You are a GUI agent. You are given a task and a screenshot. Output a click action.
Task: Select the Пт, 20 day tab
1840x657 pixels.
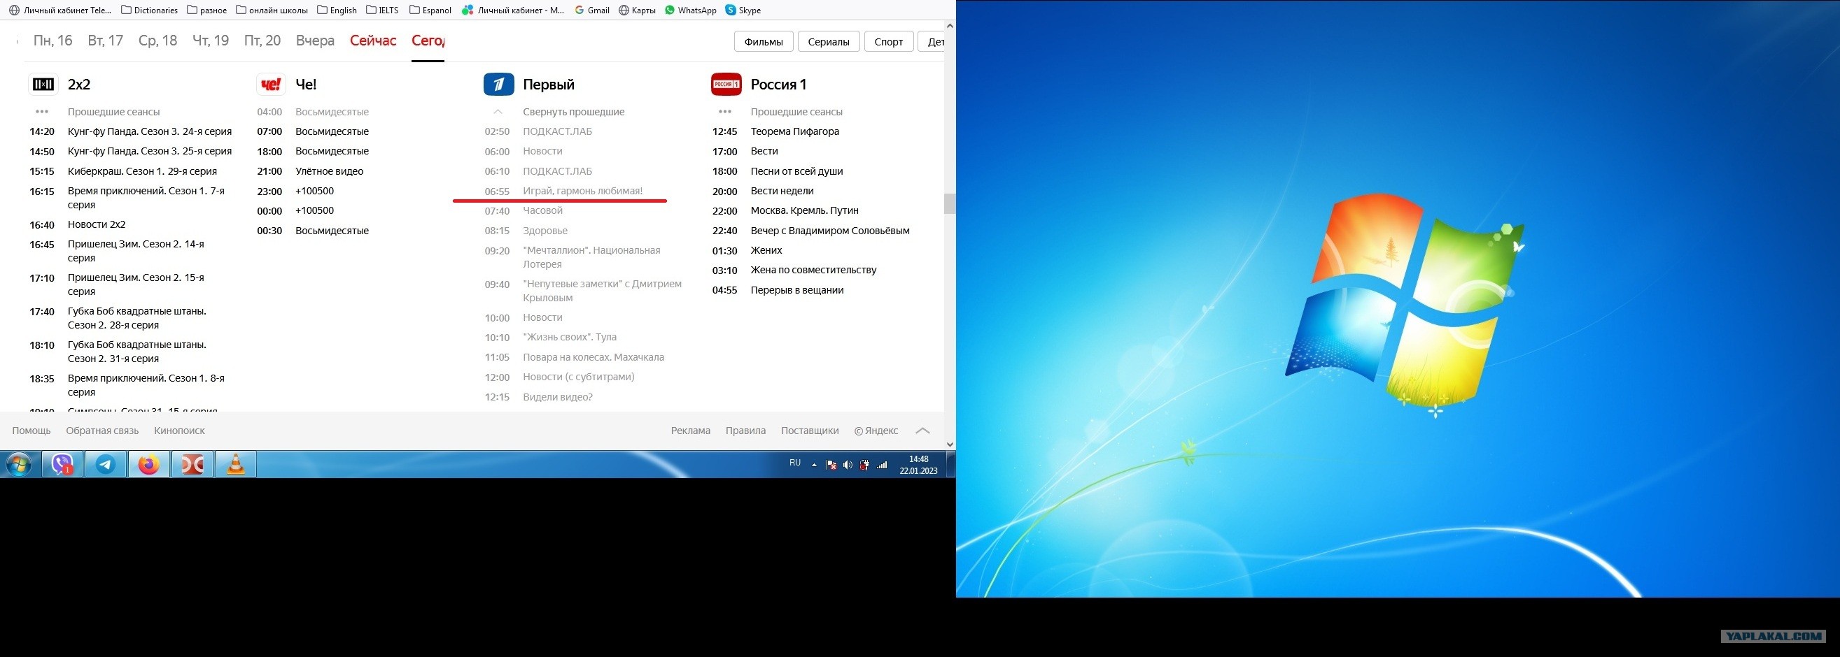(263, 41)
